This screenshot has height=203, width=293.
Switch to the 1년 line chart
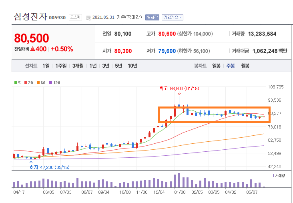[x=93, y=66]
